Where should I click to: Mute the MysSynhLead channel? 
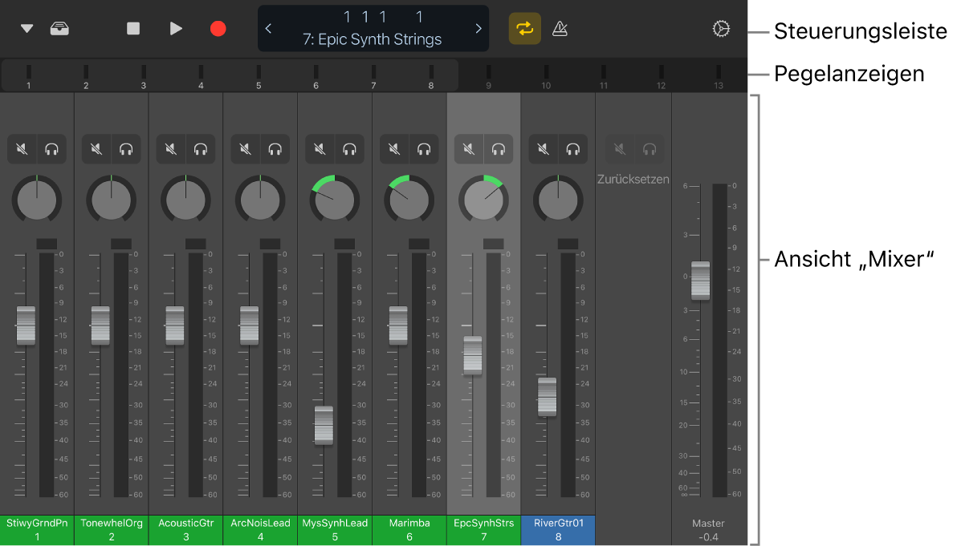pyautogui.click(x=320, y=149)
